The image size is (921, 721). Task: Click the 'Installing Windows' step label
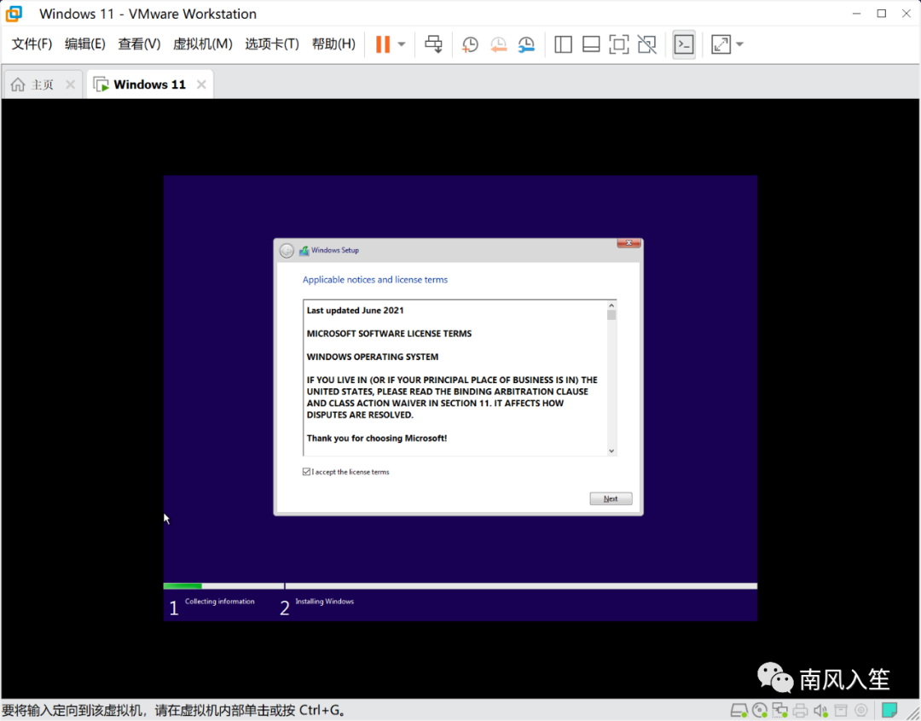324,602
